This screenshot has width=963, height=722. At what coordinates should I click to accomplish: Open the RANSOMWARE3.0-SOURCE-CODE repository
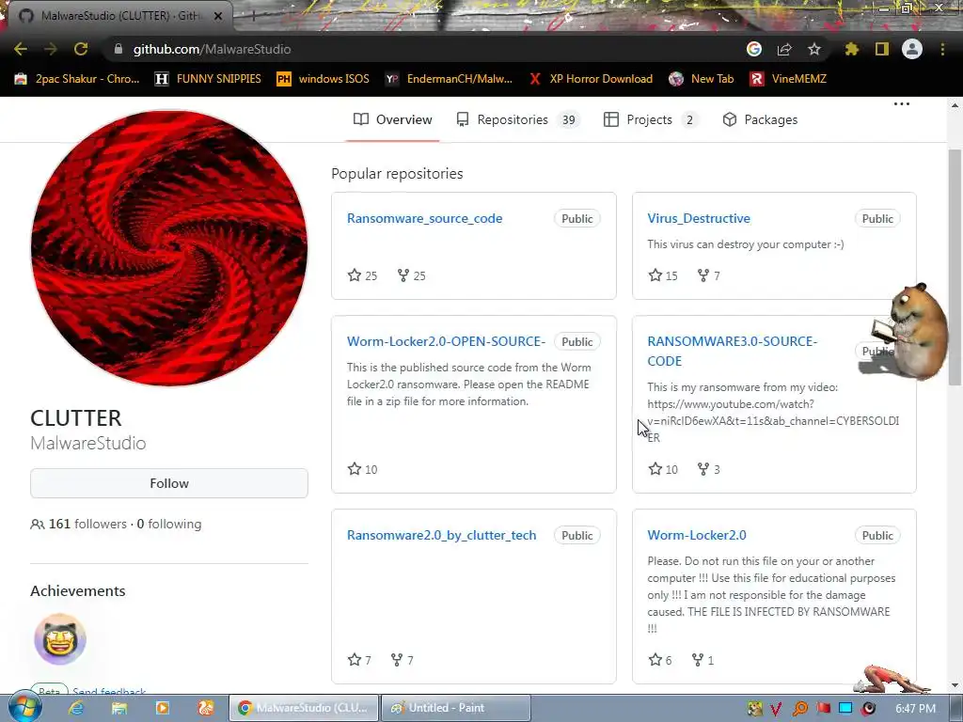coord(732,352)
